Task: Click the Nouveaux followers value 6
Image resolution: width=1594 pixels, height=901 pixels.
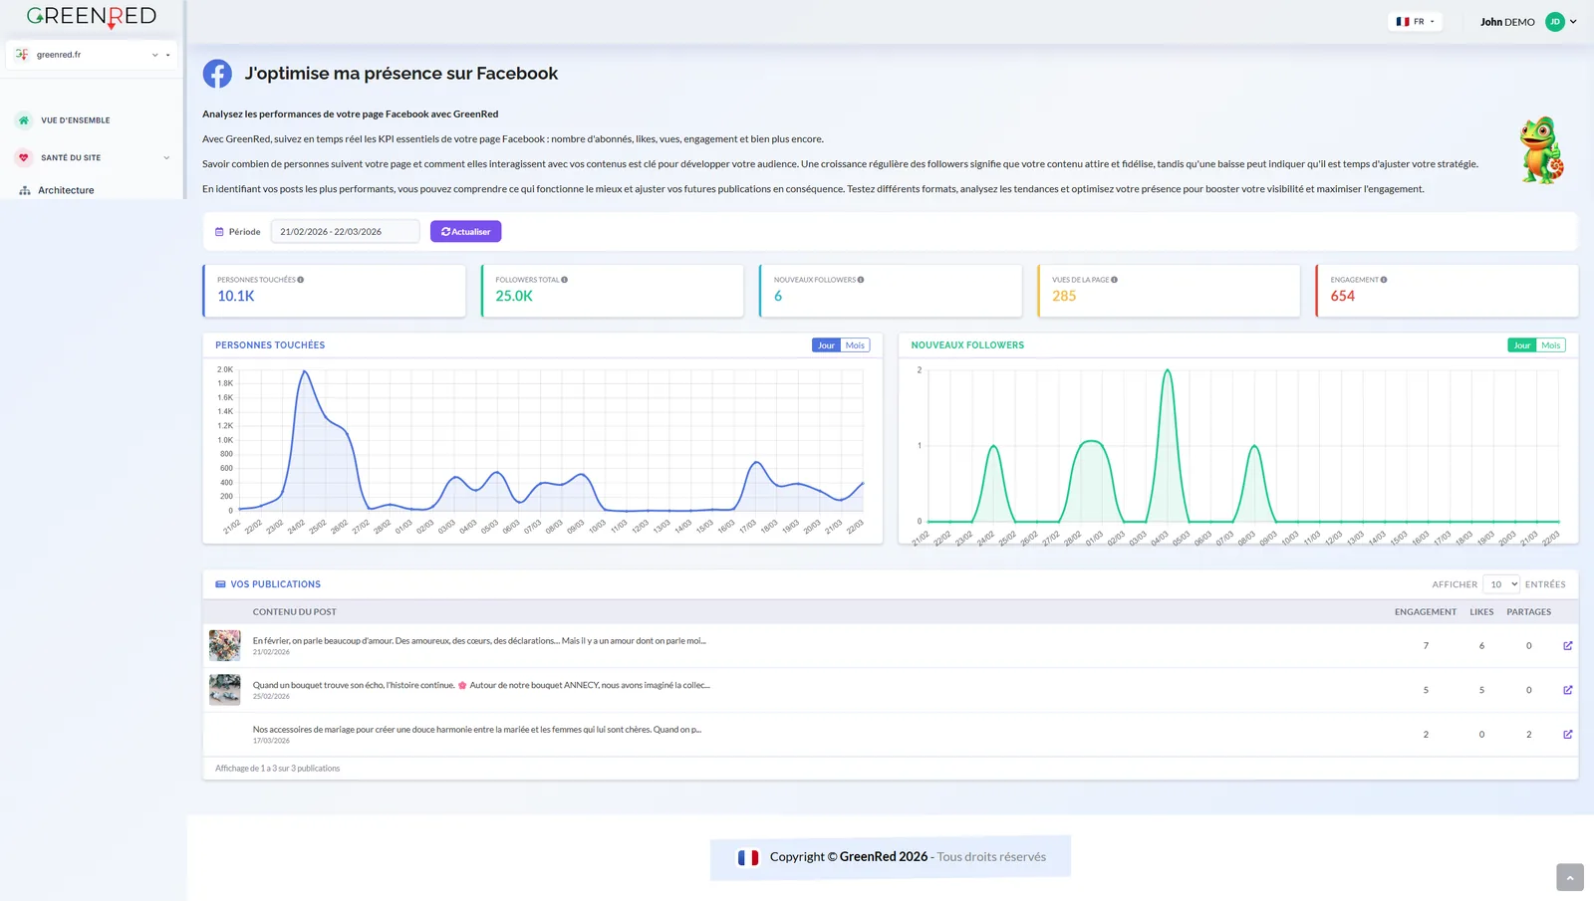Action: (778, 296)
